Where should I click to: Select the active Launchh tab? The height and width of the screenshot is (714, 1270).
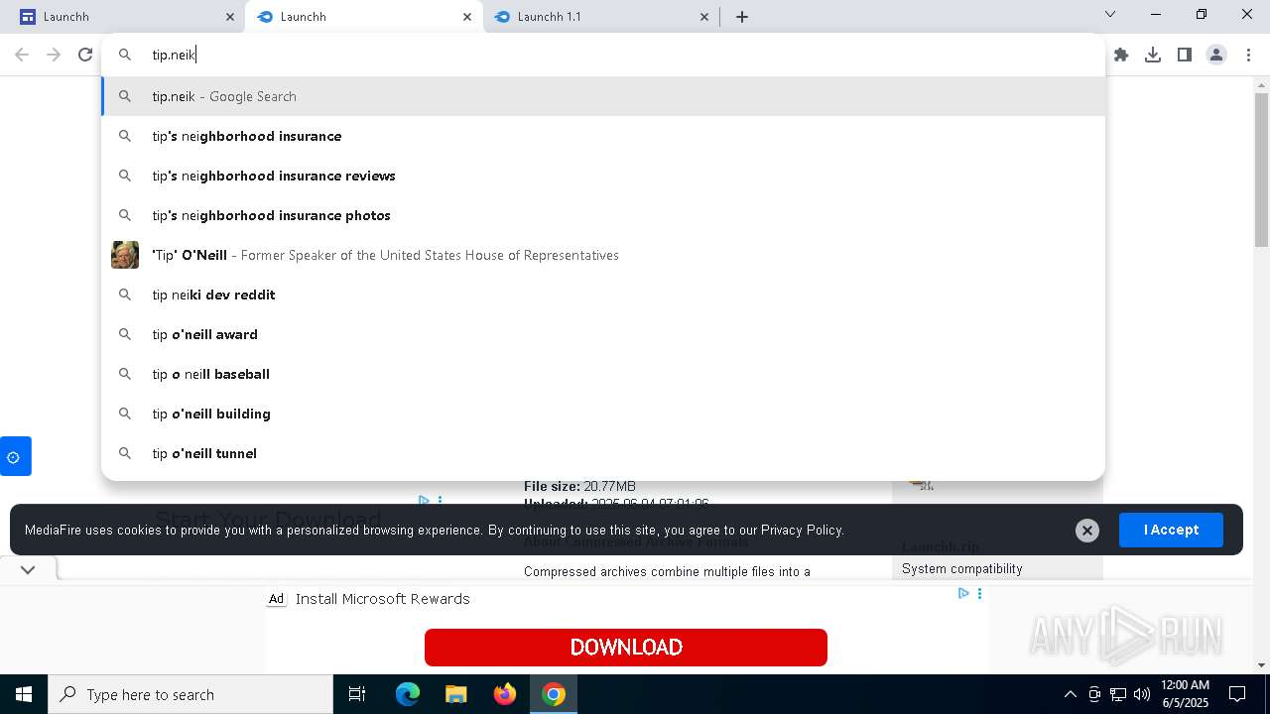tap(363, 17)
